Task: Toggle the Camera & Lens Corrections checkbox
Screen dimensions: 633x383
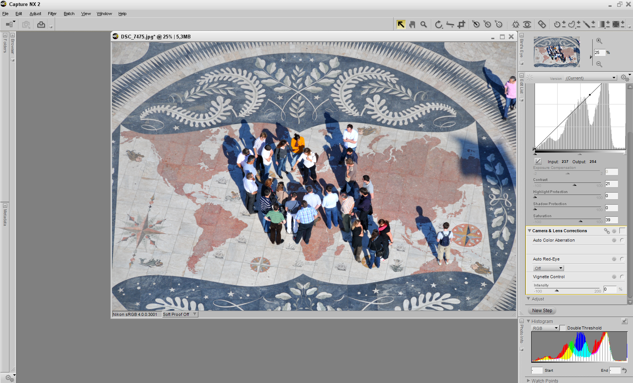Action: pos(622,231)
